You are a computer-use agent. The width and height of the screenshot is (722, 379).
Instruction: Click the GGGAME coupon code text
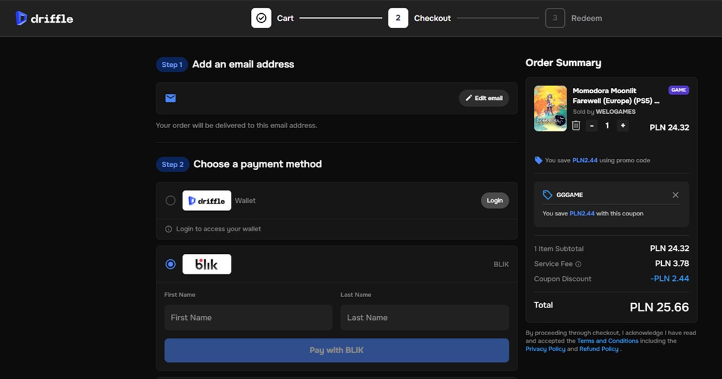pyautogui.click(x=570, y=195)
